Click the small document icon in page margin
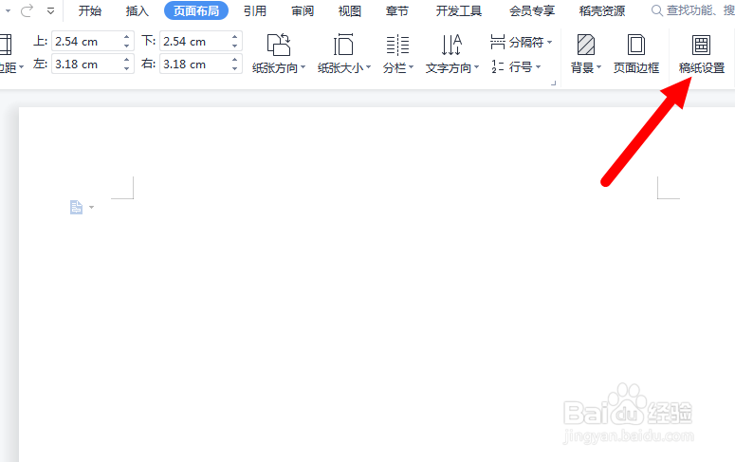Viewport: 735px width, 462px height. click(x=76, y=207)
